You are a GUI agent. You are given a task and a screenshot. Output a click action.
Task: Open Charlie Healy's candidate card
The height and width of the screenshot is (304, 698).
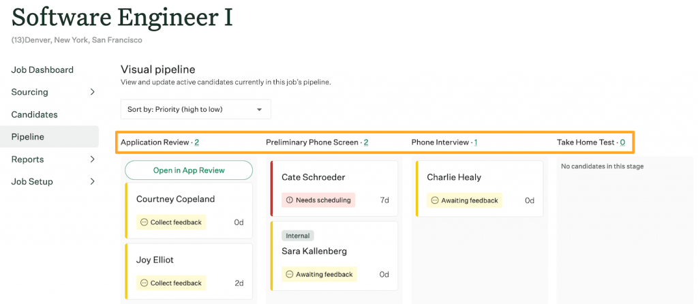[x=479, y=189]
